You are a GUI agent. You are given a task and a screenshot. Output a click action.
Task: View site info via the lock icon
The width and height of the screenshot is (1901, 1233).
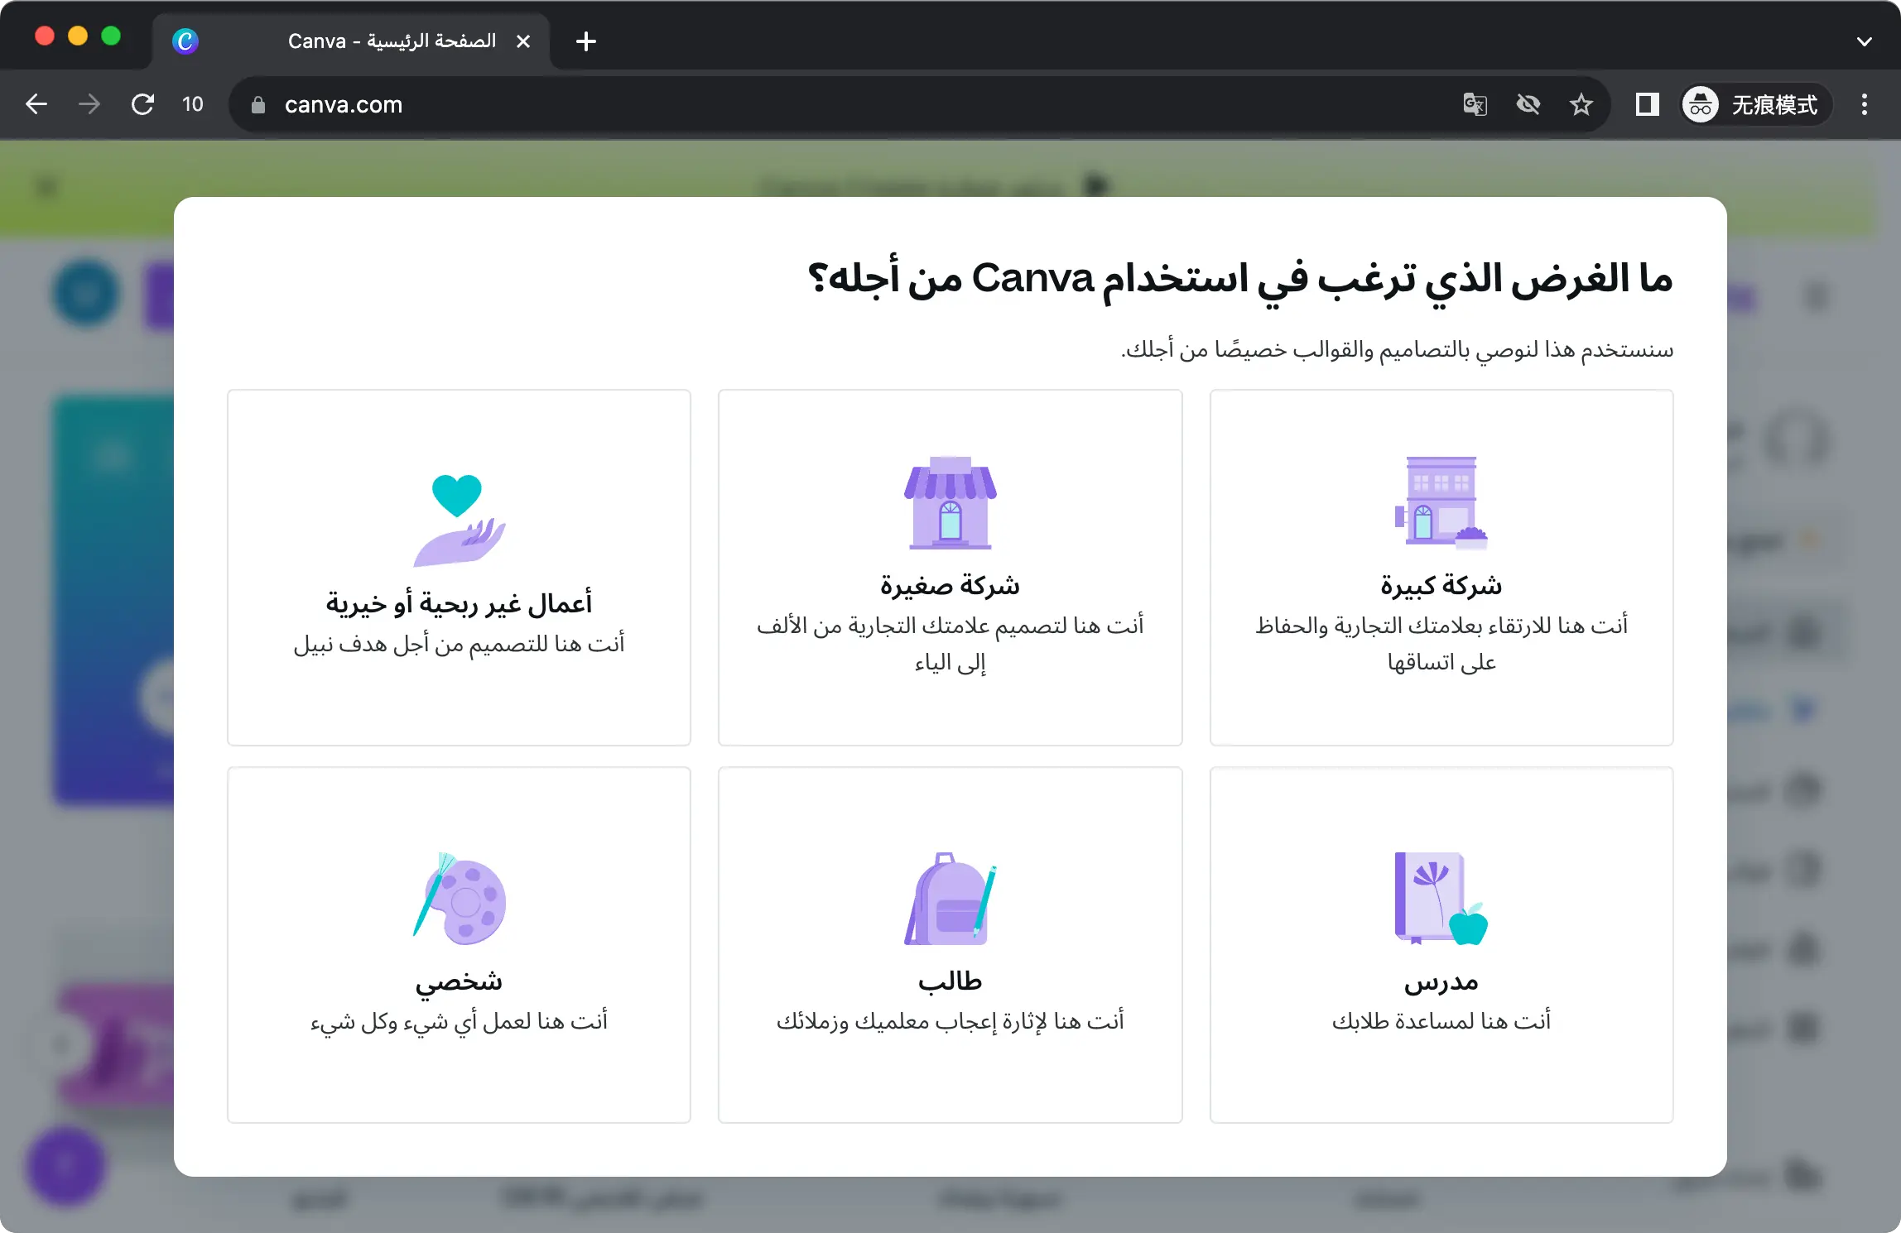258,104
